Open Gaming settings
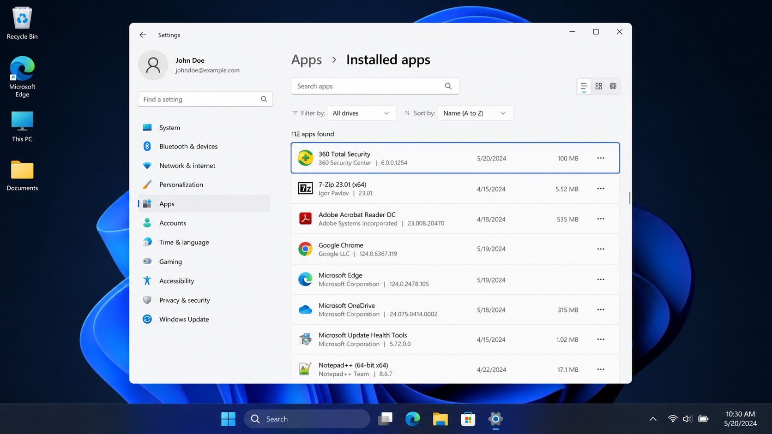 tap(204, 262)
